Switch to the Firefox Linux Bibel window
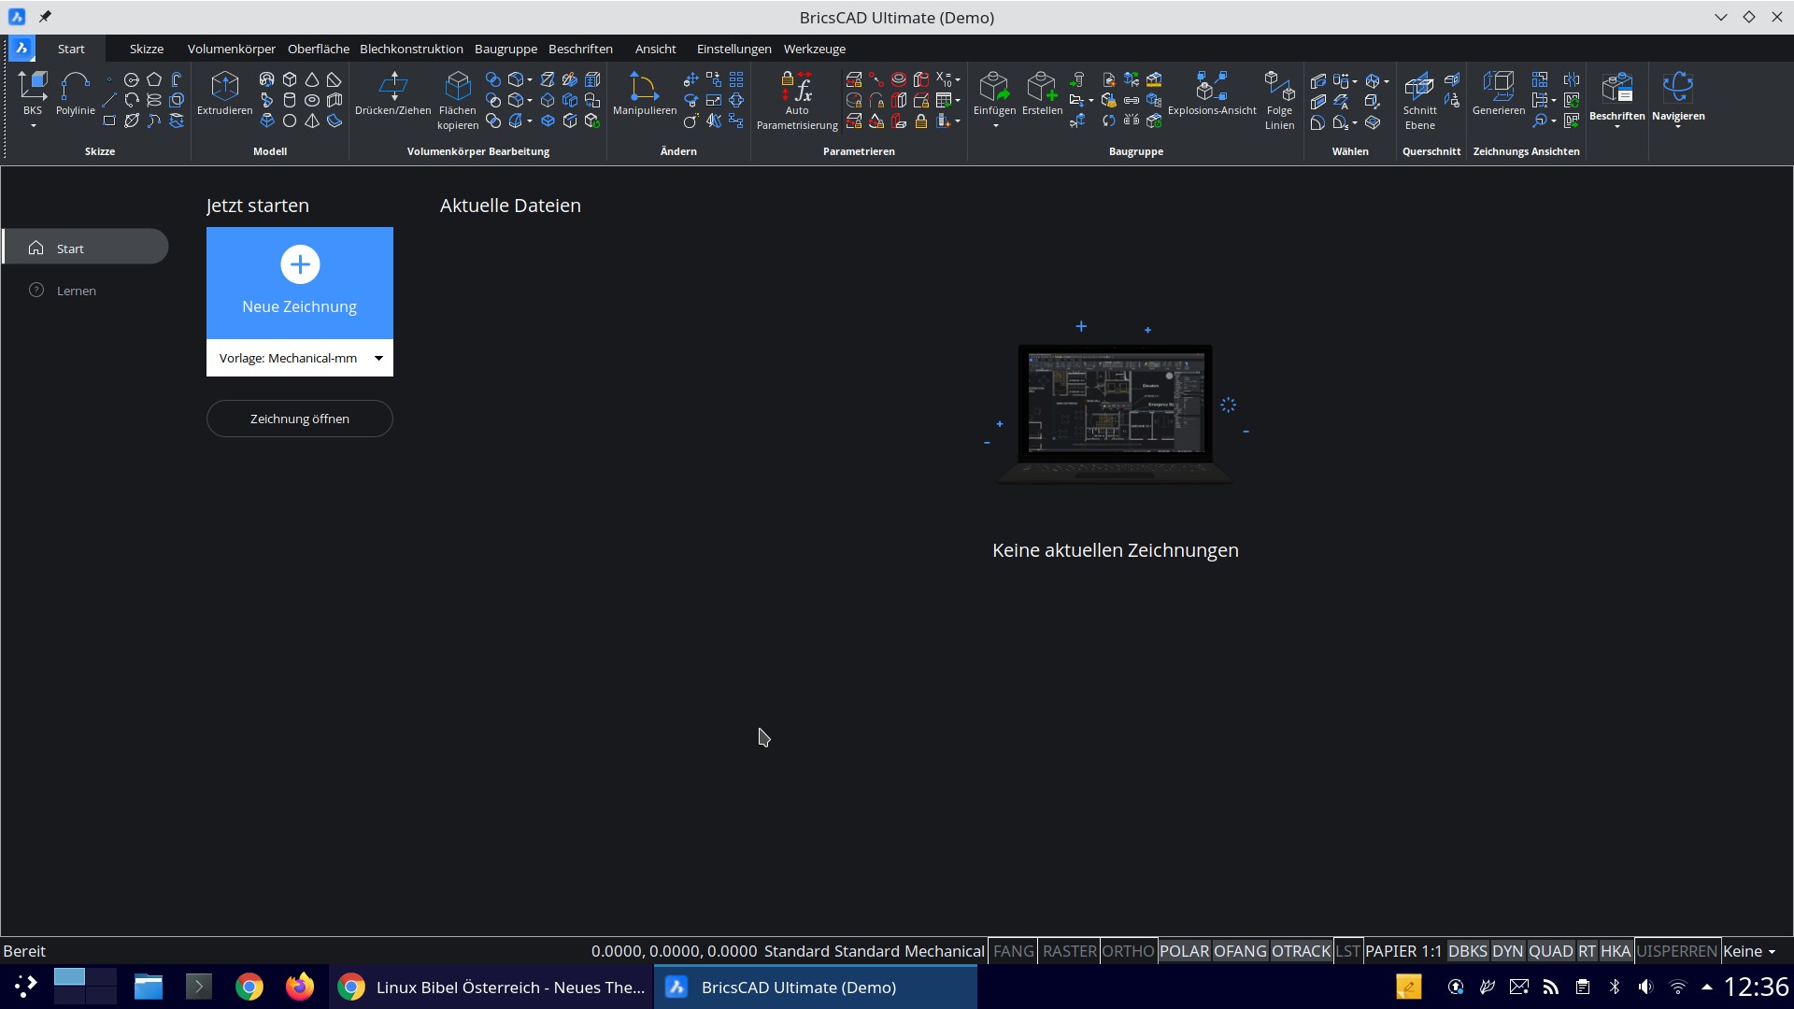 point(492,987)
